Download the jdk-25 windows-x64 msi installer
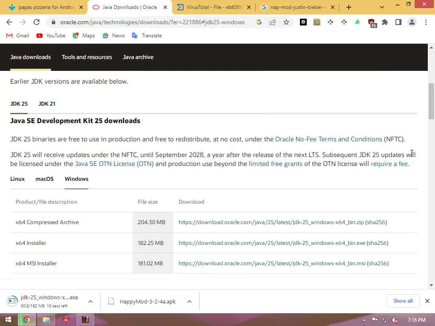 click(x=272, y=263)
